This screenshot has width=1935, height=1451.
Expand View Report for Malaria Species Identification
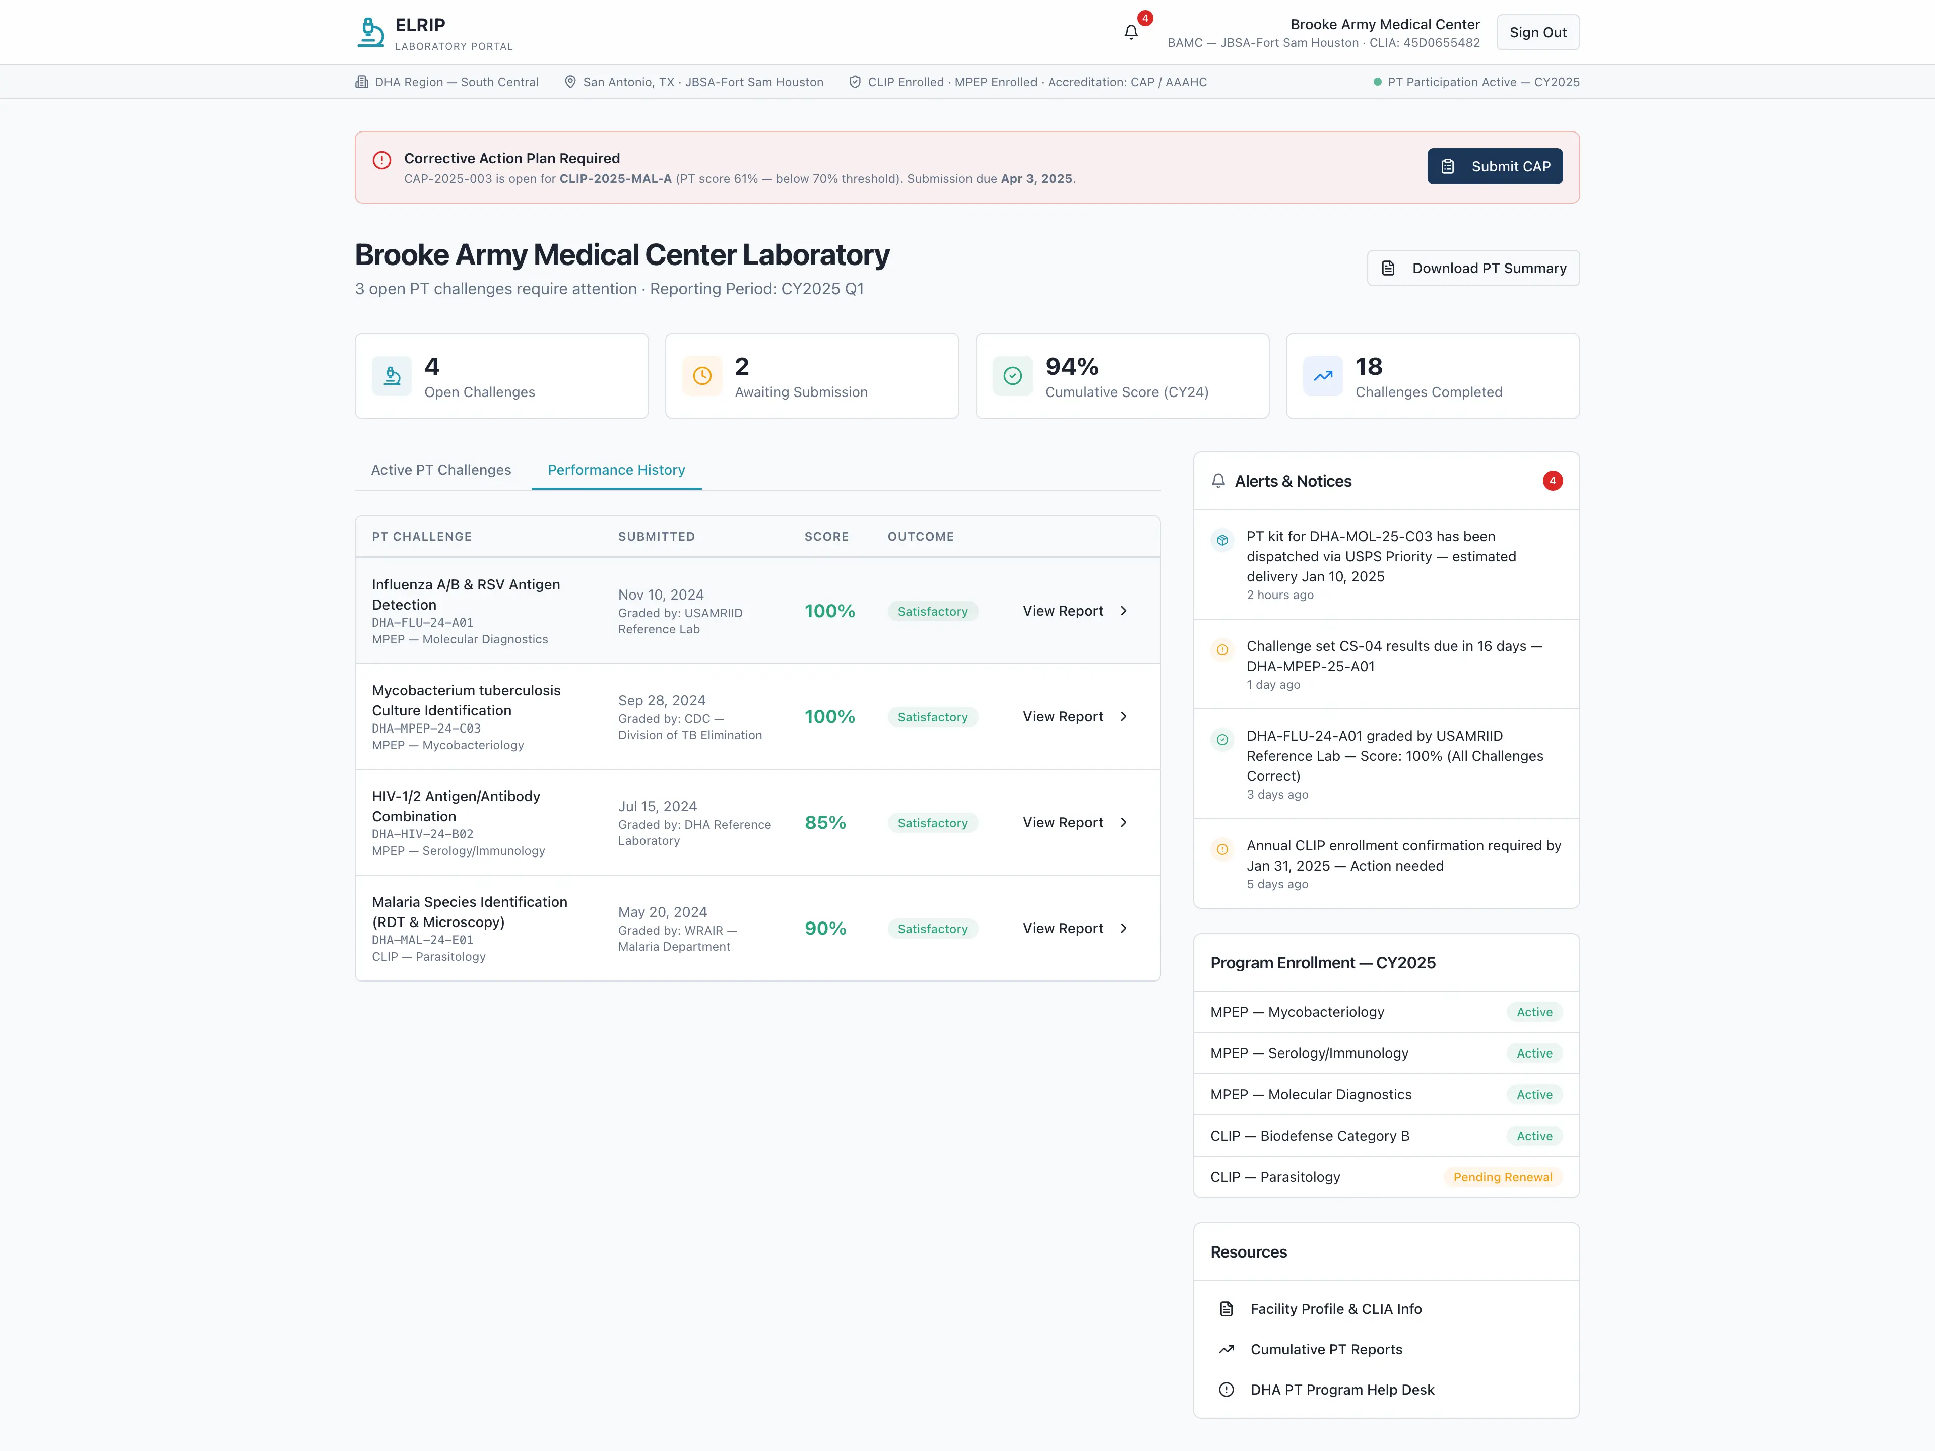1073,928
